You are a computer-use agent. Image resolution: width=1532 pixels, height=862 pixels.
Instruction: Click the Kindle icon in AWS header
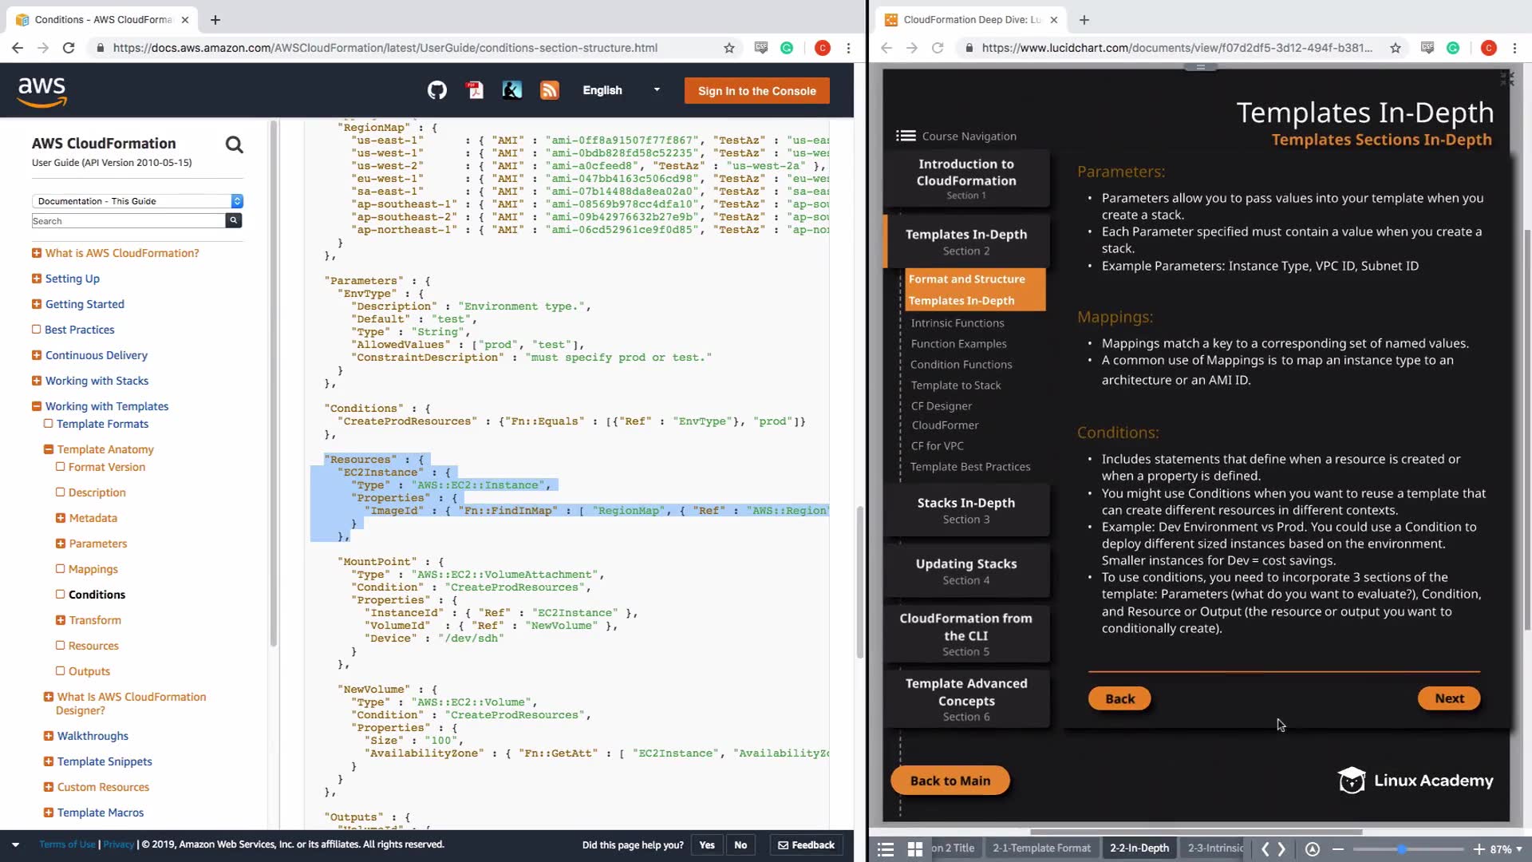point(511,90)
